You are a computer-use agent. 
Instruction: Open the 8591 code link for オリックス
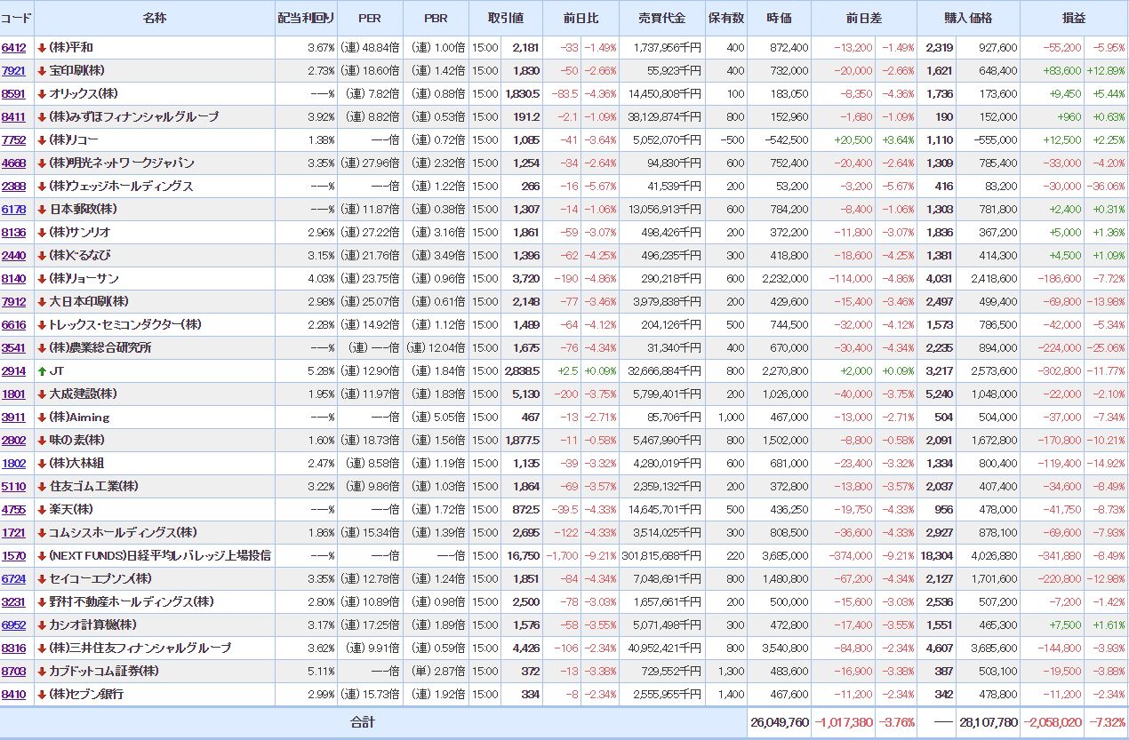click(13, 93)
